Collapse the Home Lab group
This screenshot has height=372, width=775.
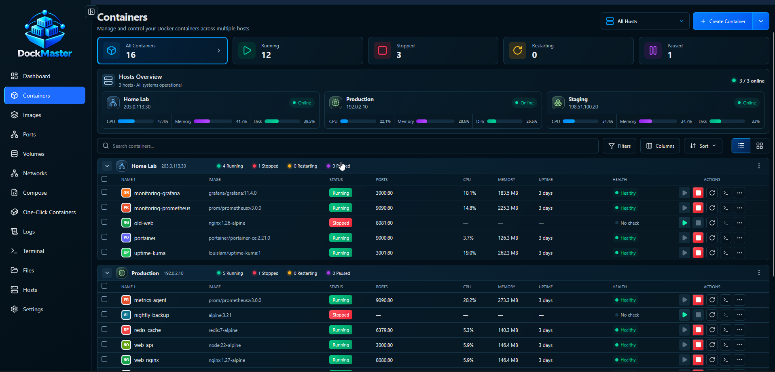[x=107, y=166]
